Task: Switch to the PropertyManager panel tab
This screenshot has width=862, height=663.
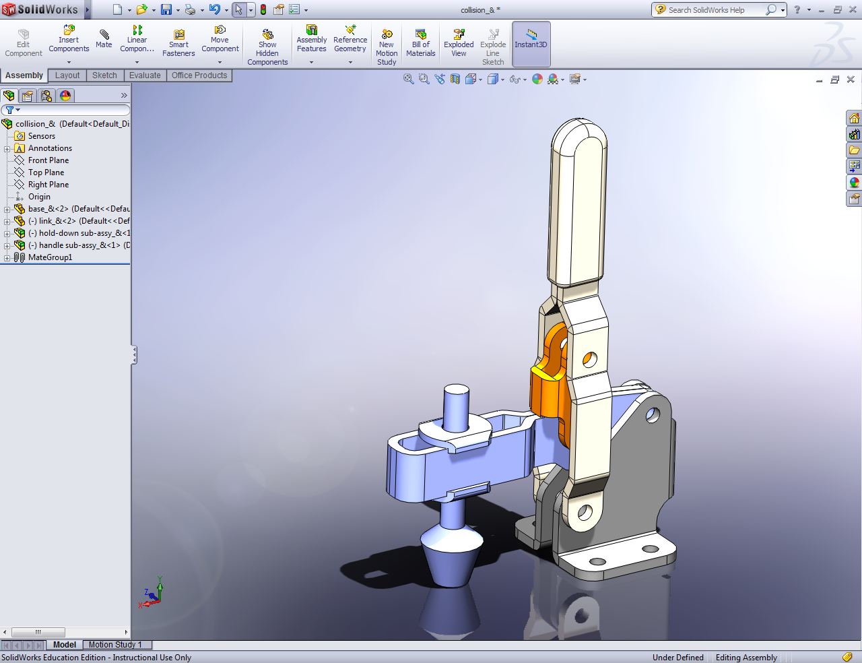Action: point(28,96)
